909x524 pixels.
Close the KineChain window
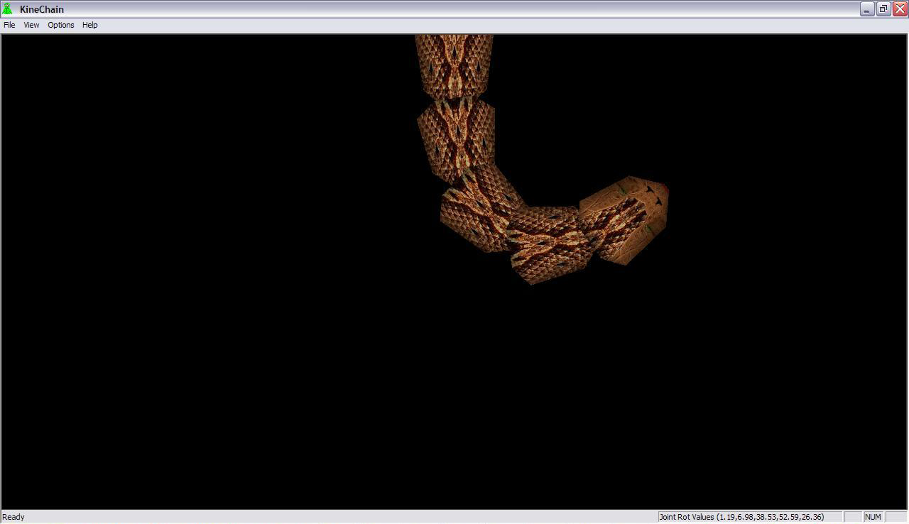click(x=899, y=9)
